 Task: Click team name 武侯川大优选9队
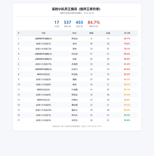(x=44, y=105)
